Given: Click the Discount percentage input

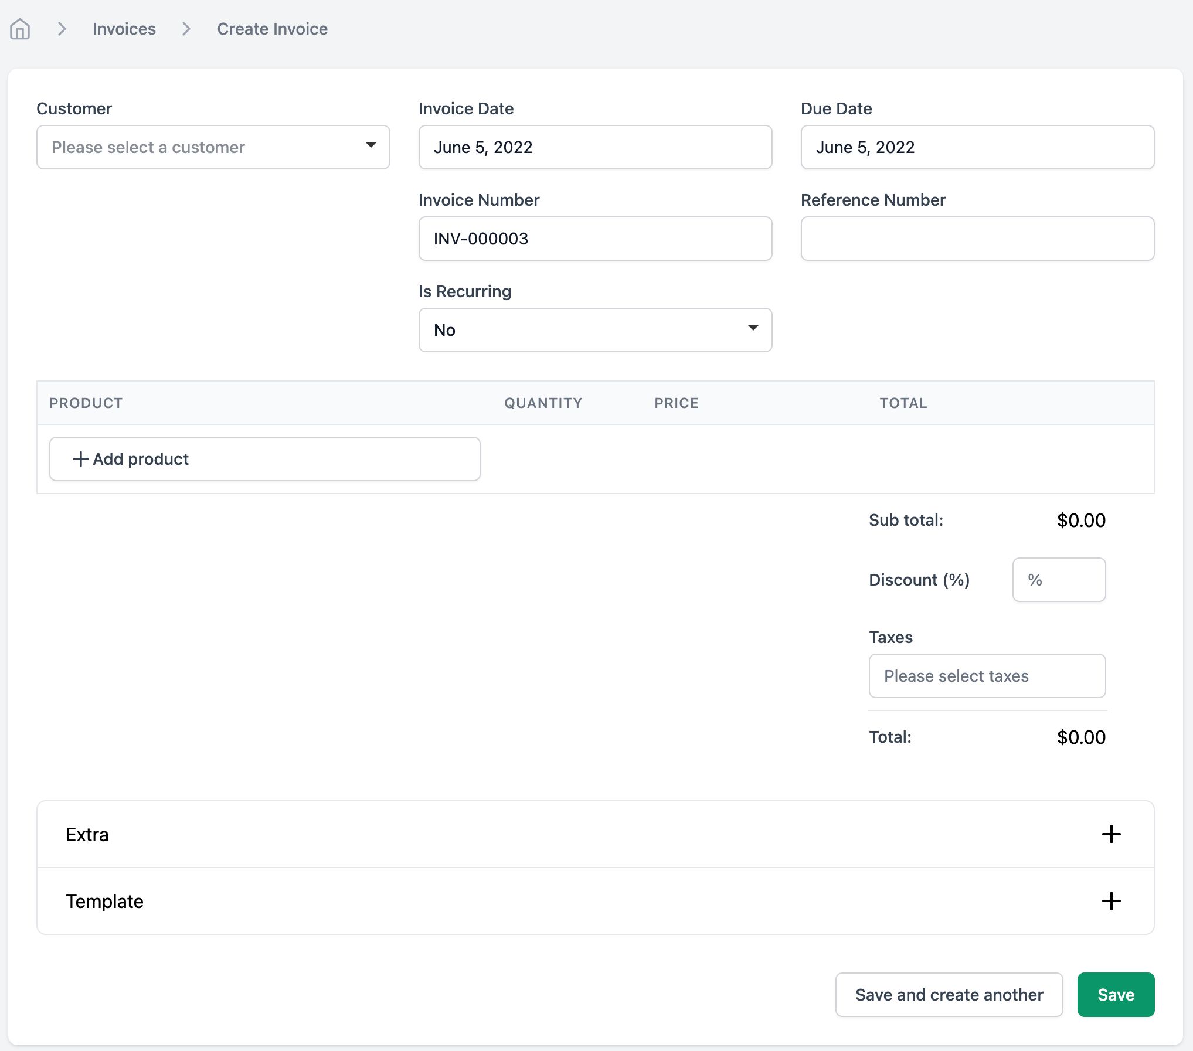Looking at the screenshot, I should [x=1058, y=580].
